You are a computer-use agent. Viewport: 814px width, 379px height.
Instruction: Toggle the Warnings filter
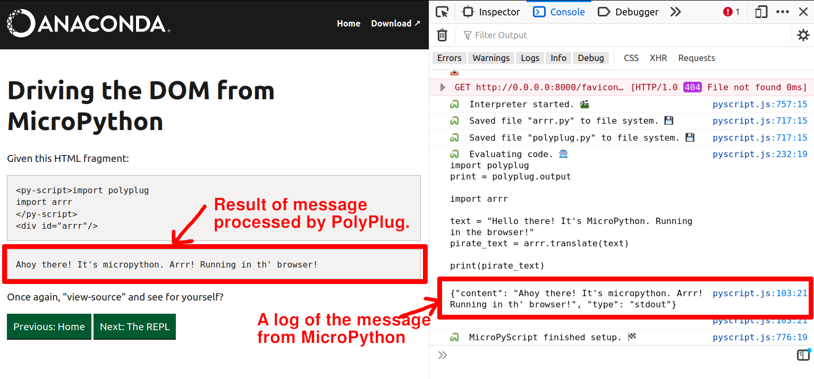click(x=491, y=58)
